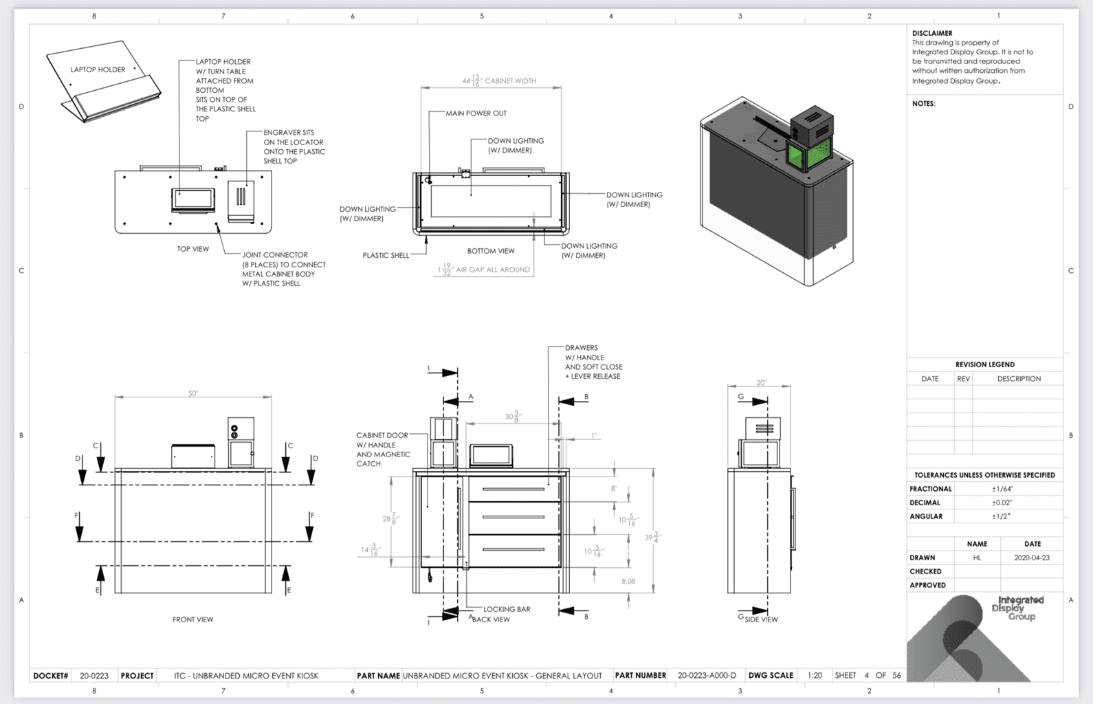Click the top drawer in the back view
The height and width of the screenshot is (704, 1093).
coord(514,489)
